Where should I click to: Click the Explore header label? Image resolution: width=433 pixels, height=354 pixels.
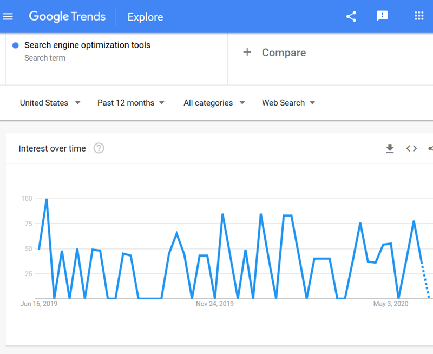[145, 17]
